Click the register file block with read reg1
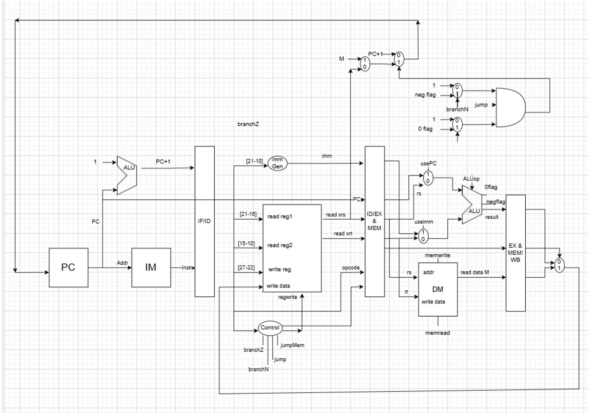This screenshot has height=414, width=590. tap(292, 248)
